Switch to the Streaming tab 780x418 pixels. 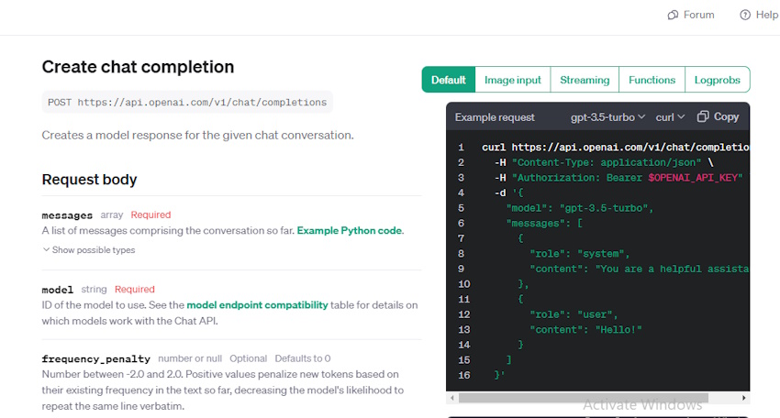(x=585, y=80)
